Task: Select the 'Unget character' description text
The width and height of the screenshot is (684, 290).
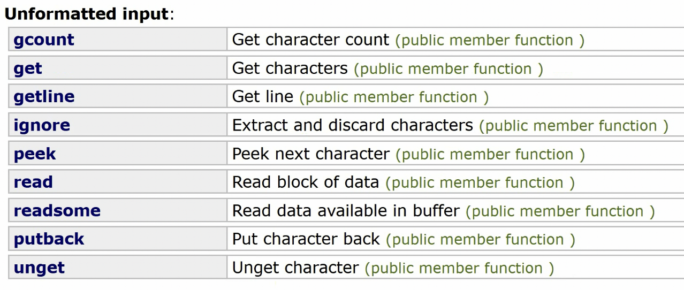Action: pos(295,268)
